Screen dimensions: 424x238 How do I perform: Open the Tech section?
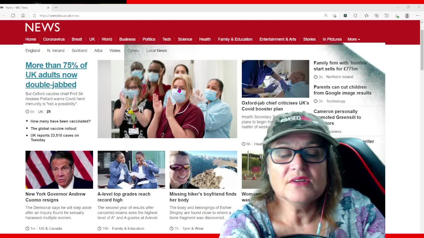(x=167, y=39)
